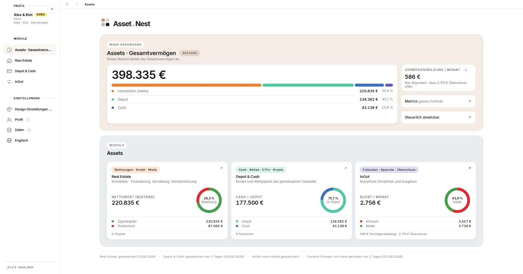Click the BESTAND badge next to the heading
The height and width of the screenshot is (274, 523).
190,53
